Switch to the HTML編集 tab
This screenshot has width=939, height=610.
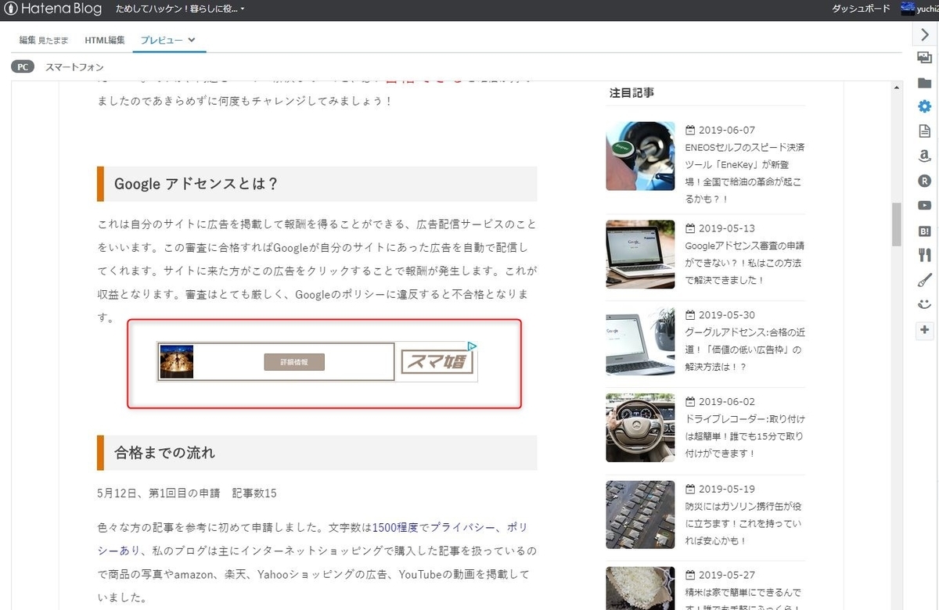[104, 40]
